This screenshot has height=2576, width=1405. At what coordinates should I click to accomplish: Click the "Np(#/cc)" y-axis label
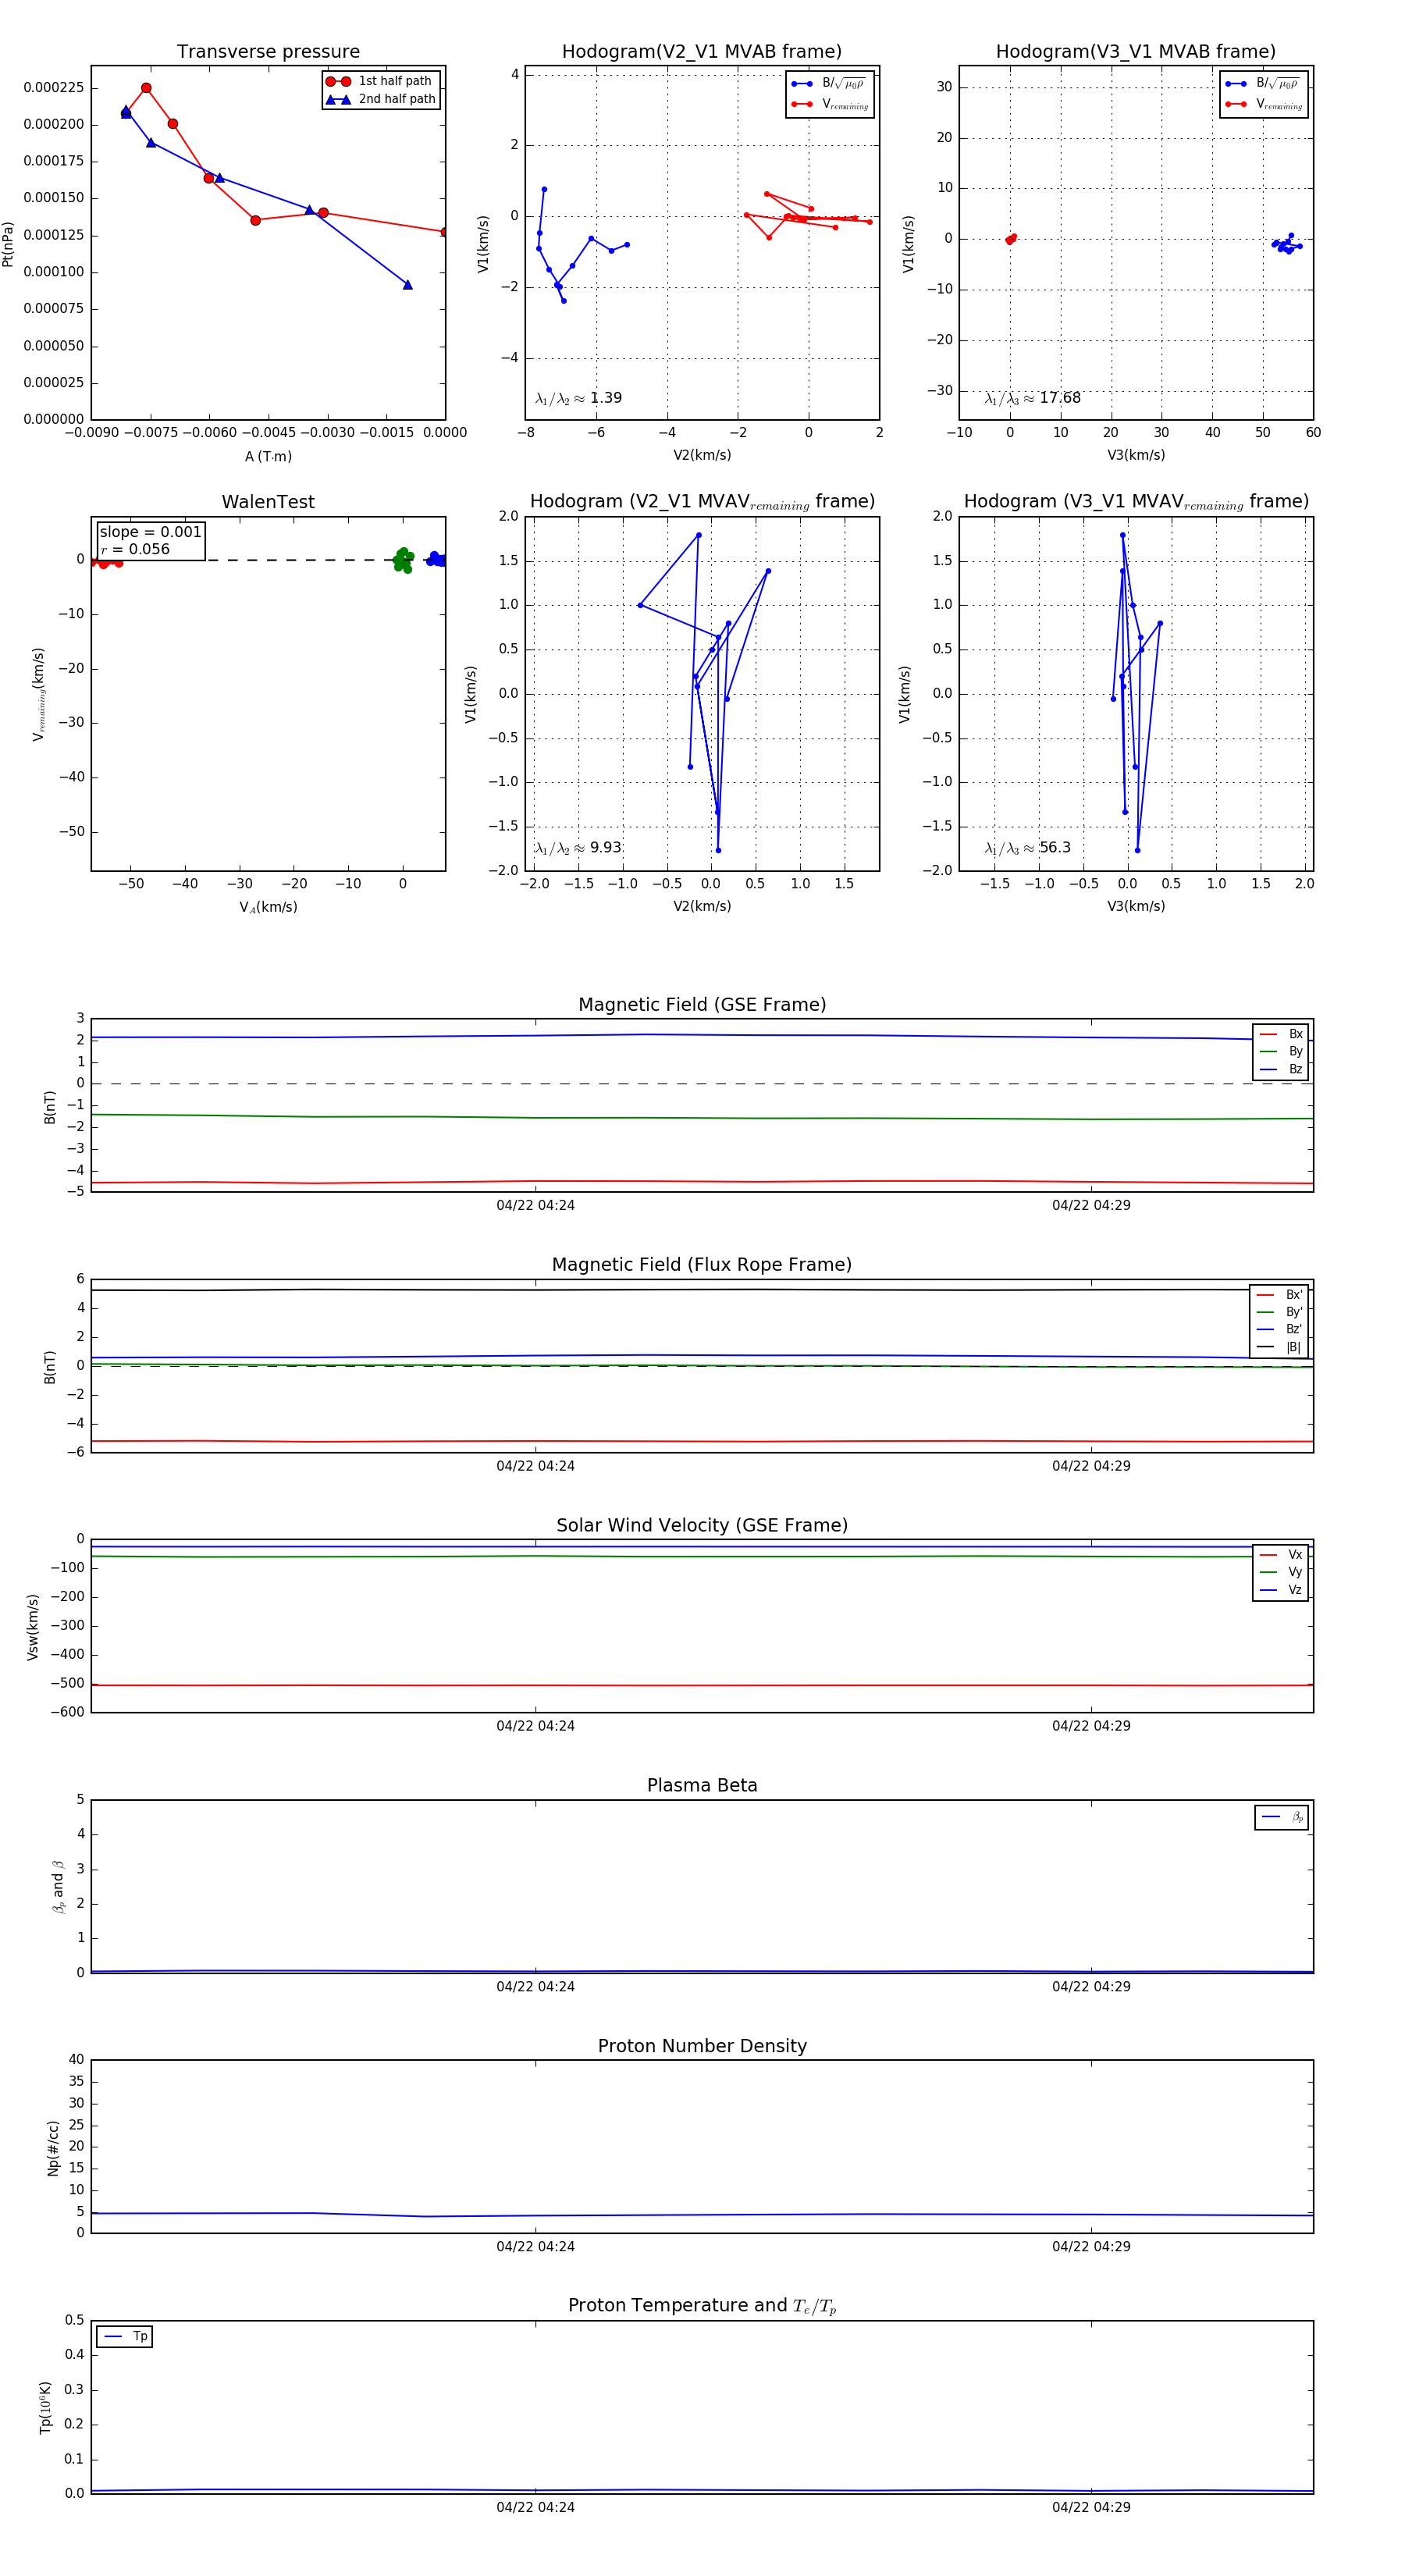coord(53,2148)
